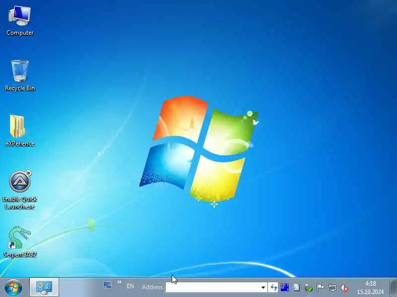Click the Show Desktop strip at taskbar end
The image size is (397, 297).
click(x=393, y=288)
